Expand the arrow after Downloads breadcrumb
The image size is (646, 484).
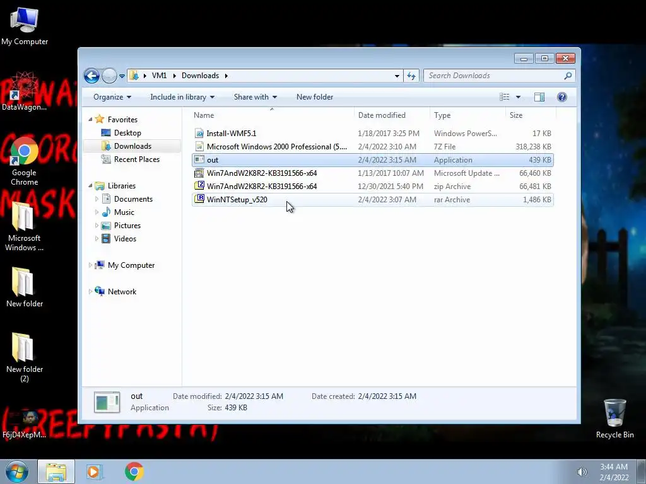[x=226, y=76]
